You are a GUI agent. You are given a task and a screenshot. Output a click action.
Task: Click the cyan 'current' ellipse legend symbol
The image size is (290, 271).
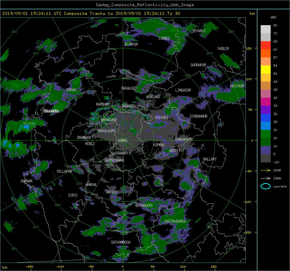point(266,186)
